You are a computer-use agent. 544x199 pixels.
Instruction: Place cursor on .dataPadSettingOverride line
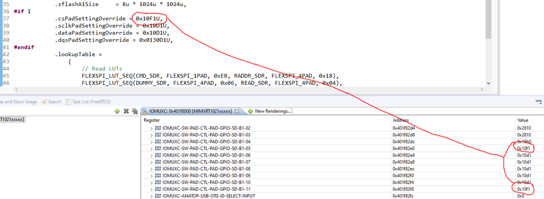coord(112,33)
